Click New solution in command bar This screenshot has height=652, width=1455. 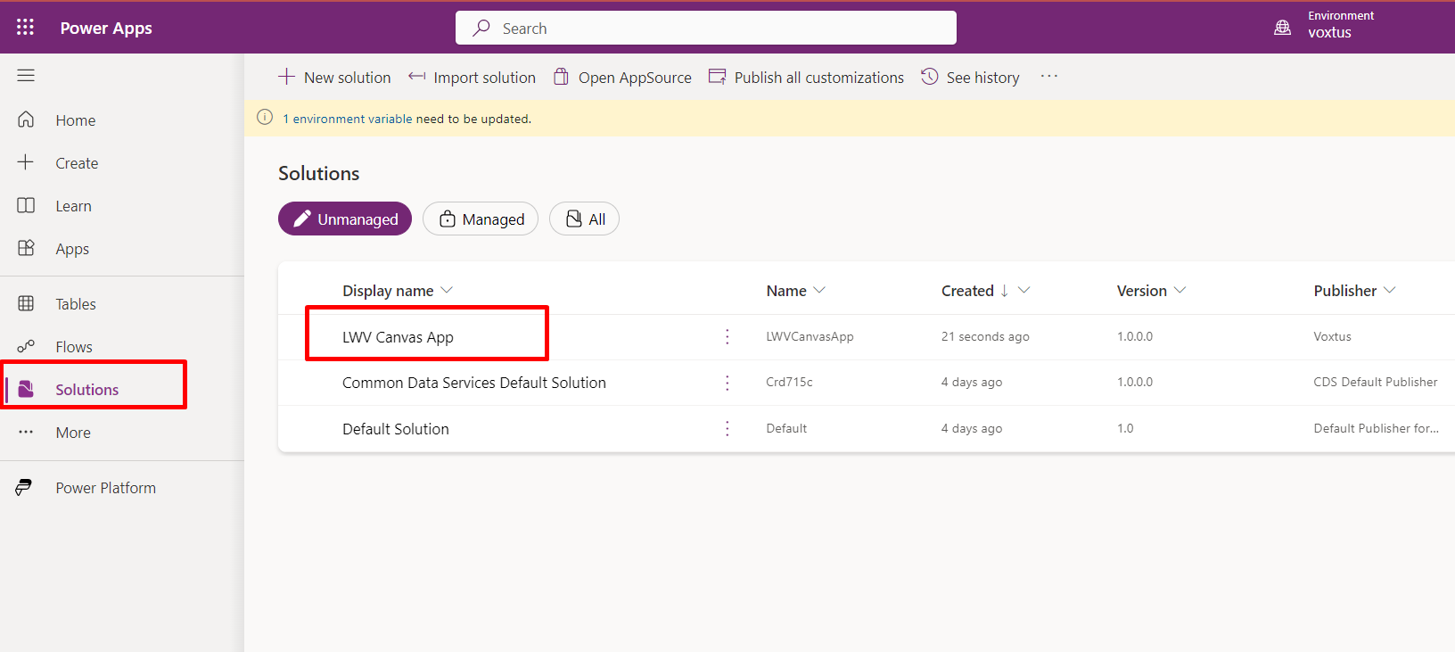334,77
